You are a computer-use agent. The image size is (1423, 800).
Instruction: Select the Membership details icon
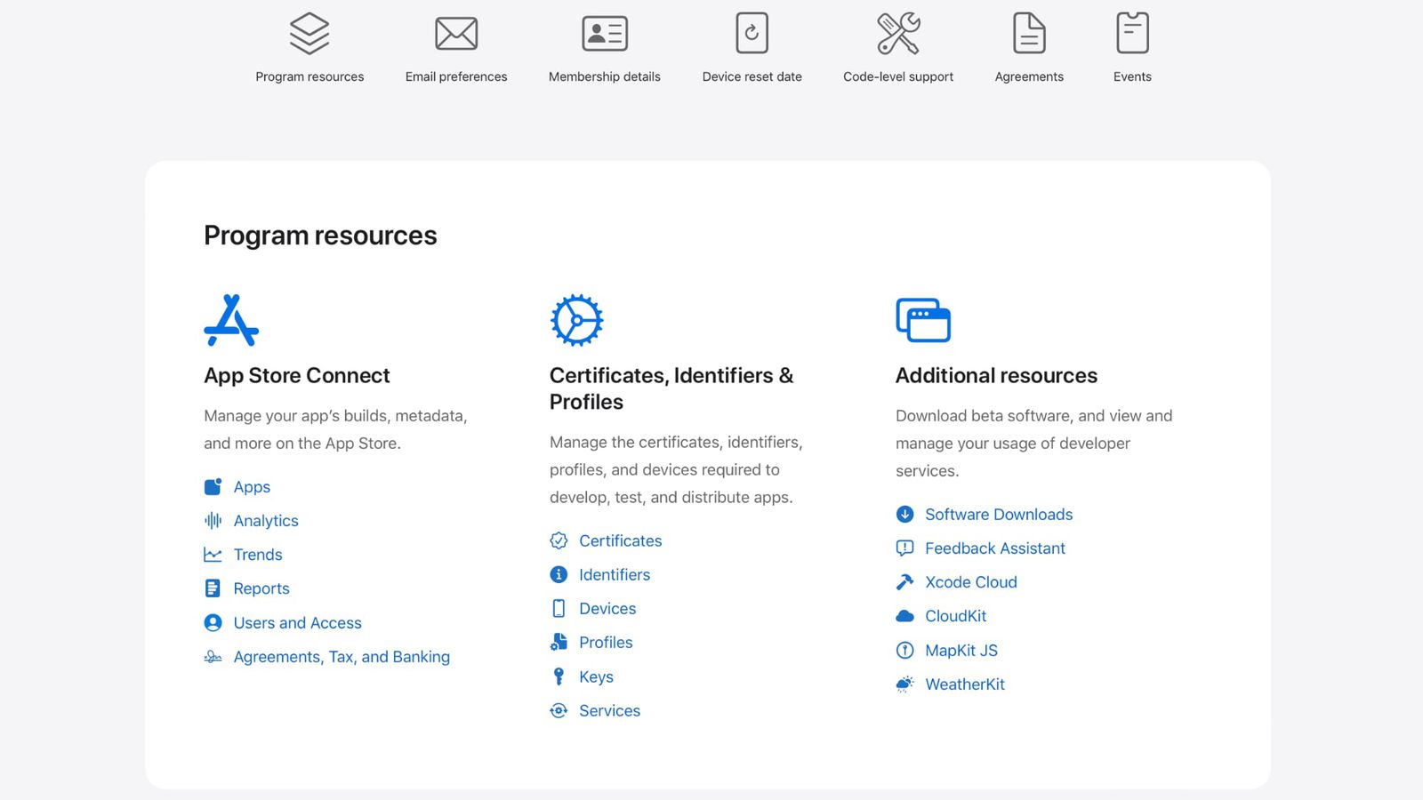[604, 33]
